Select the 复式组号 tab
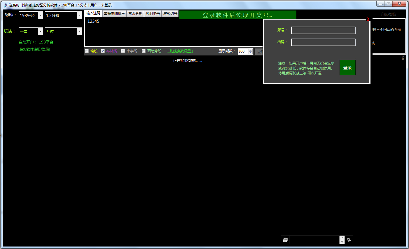The height and width of the screenshot is (249, 409). pyautogui.click(x=170, y=14)
